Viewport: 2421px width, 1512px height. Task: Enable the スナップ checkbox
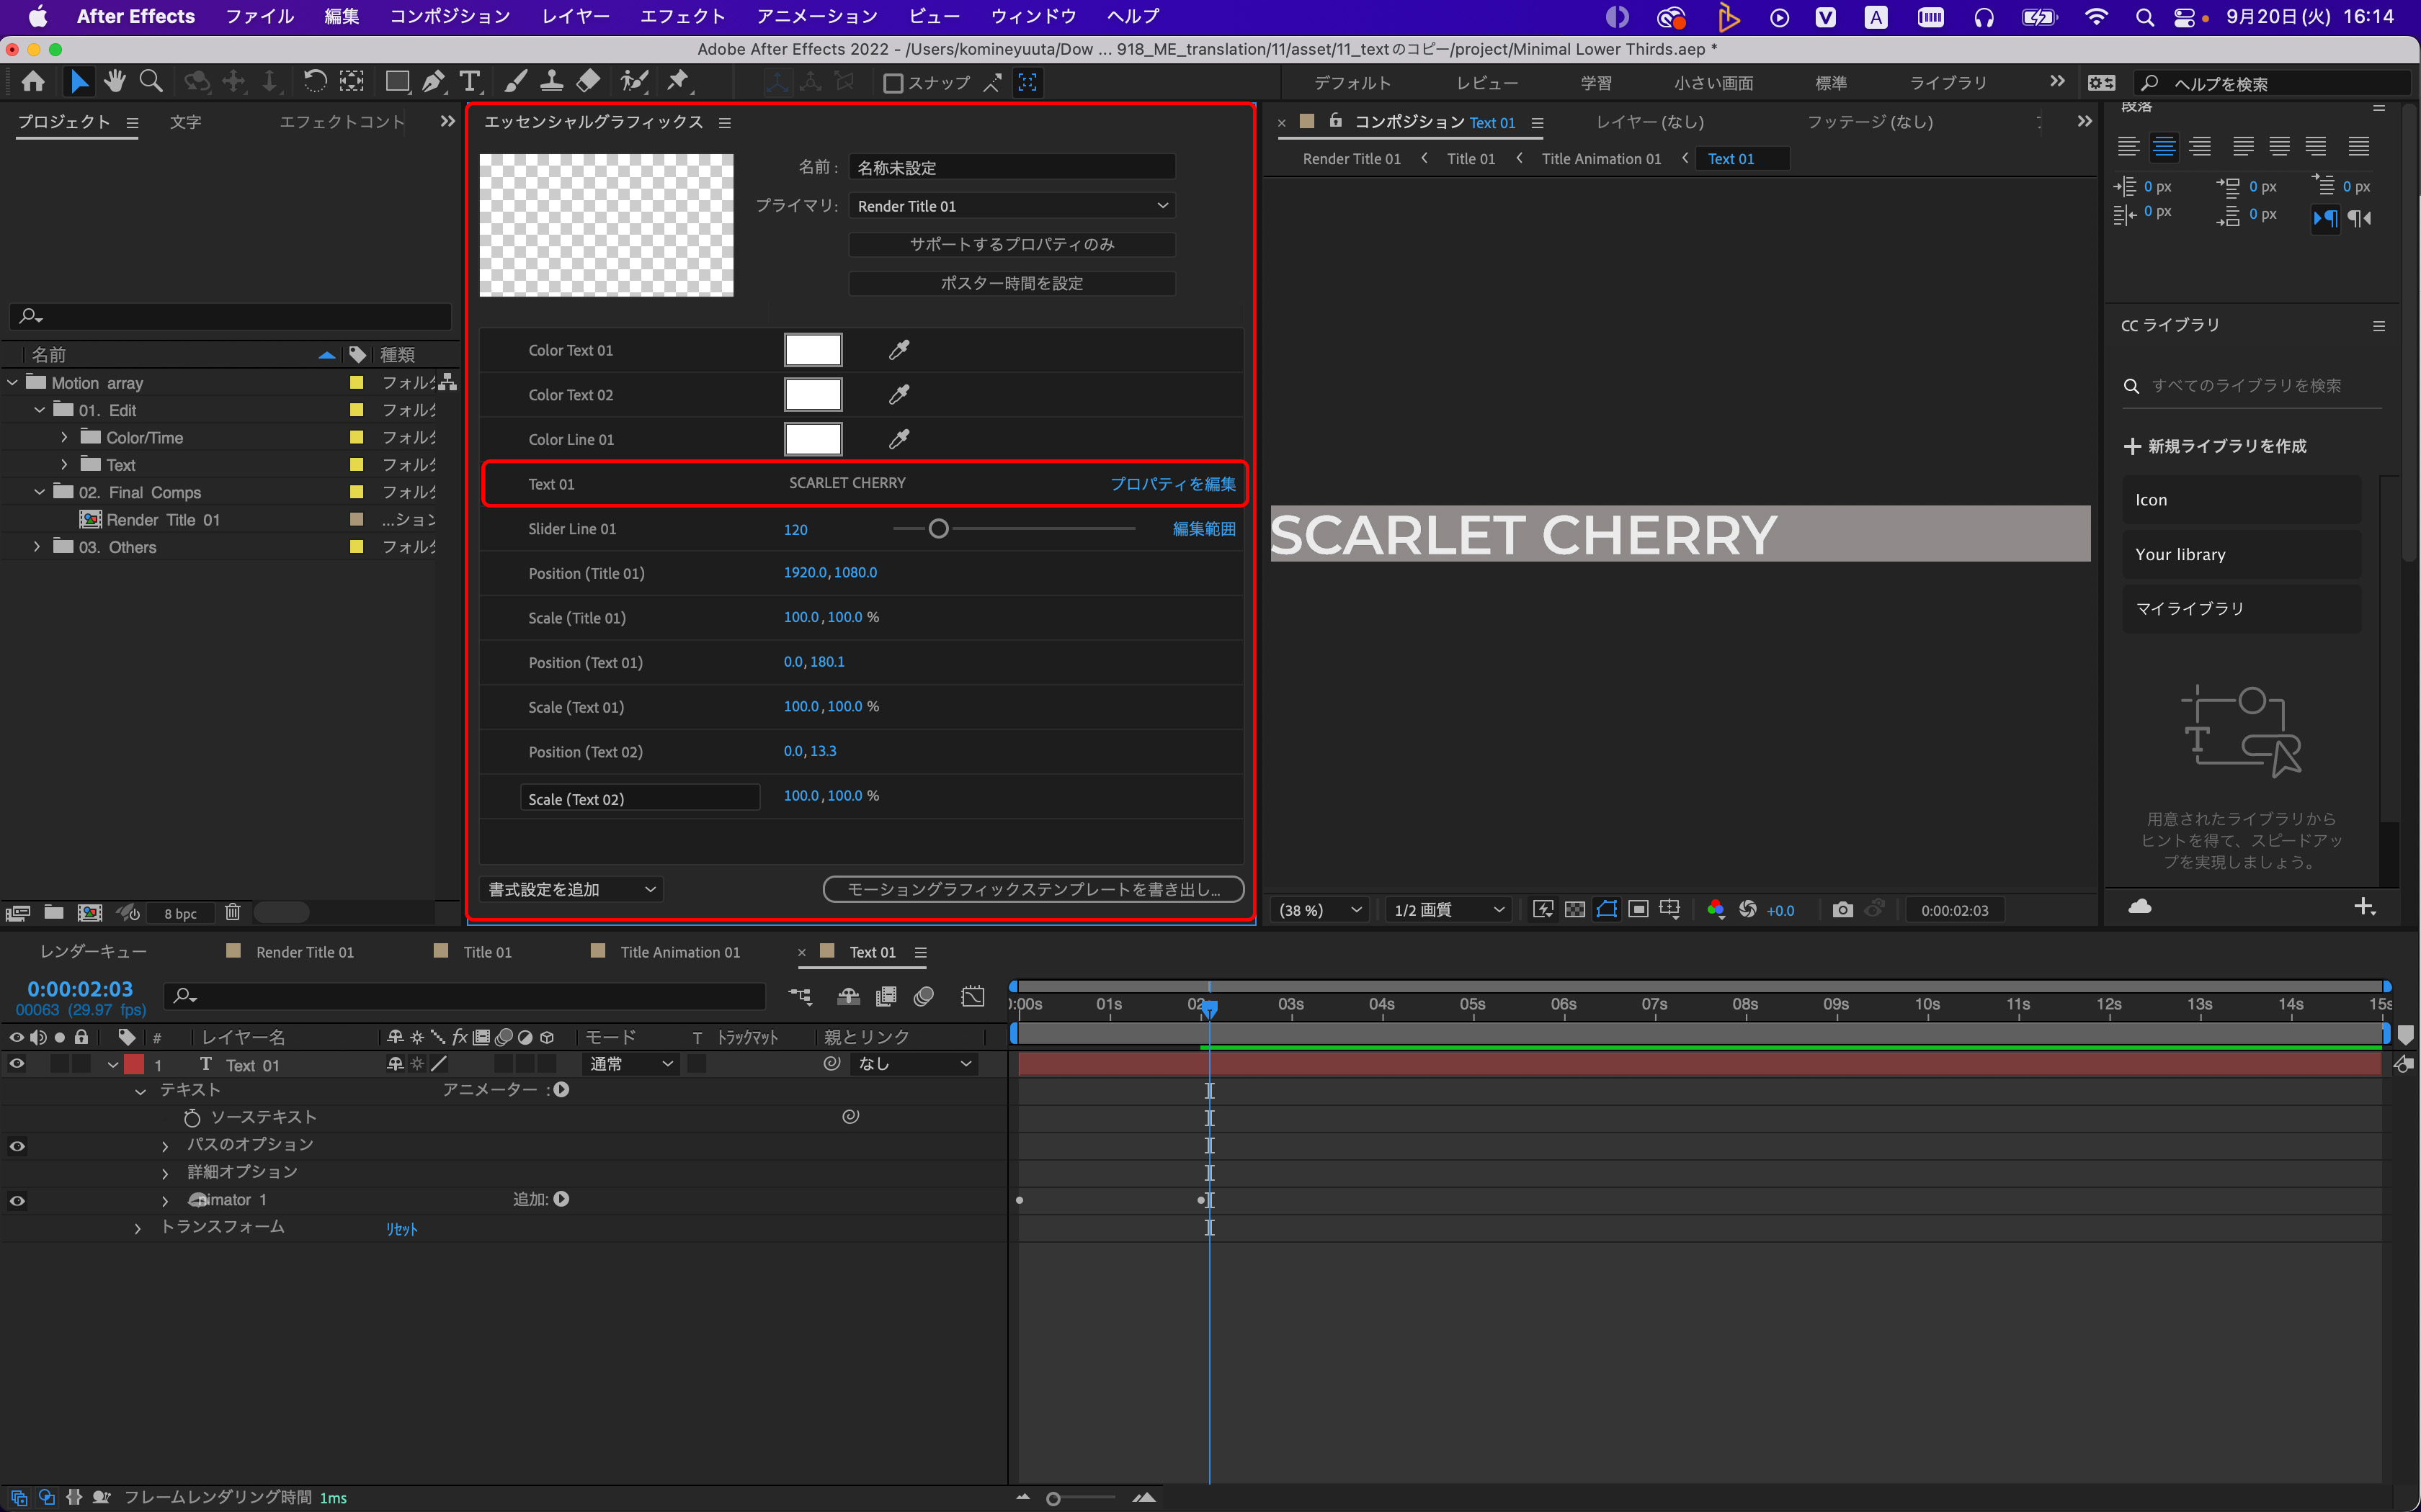click(x=893, y=83)
